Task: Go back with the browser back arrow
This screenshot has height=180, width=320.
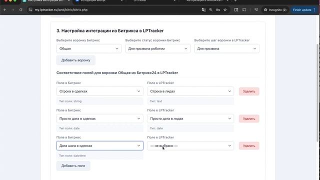Action: pyautogui.click(x=5, y=10)
